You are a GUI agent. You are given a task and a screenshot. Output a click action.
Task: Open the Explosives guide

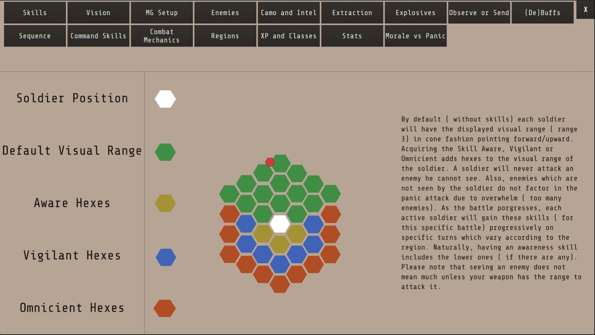click(416, 13)
